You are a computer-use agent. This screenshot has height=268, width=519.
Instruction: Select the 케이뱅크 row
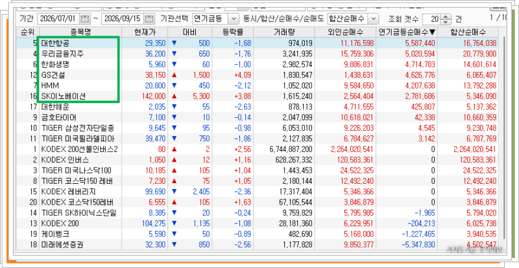point(258,234)
